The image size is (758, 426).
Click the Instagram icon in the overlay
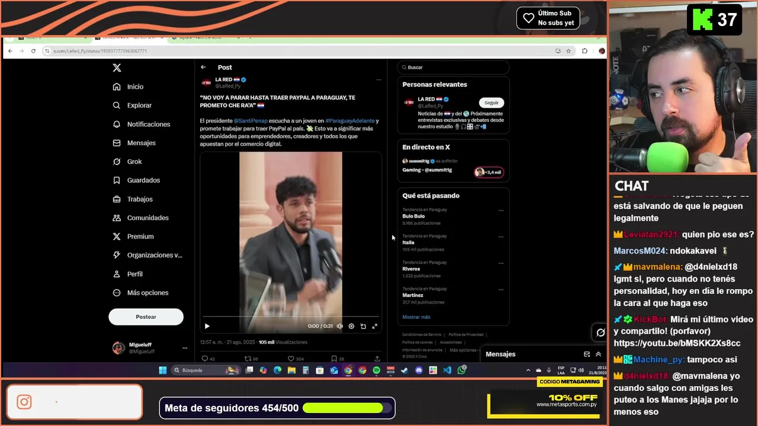(24, 402)
